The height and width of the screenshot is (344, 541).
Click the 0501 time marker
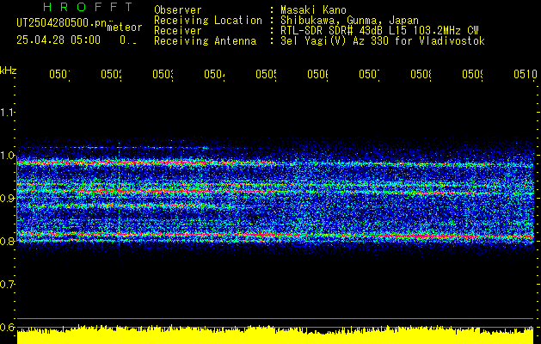(59, 74)
